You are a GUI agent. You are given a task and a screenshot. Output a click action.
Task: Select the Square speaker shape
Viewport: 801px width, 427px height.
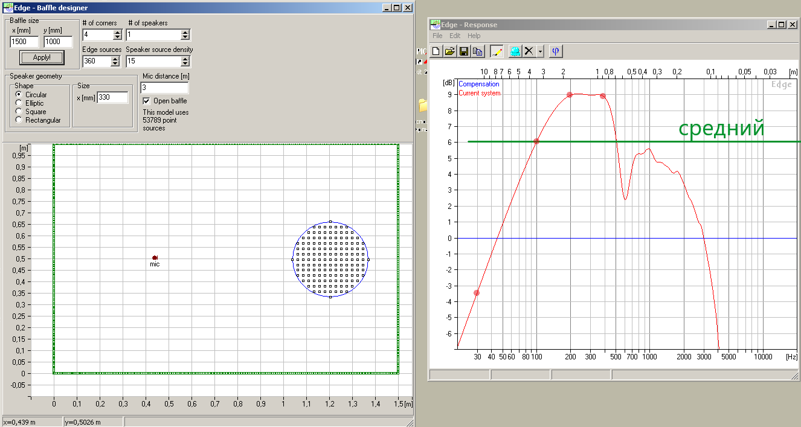(19, 112)
